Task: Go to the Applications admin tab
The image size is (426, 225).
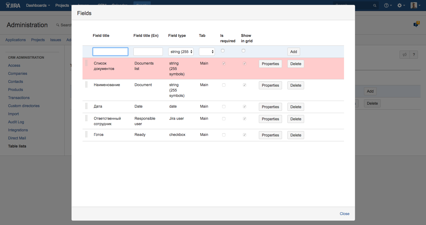Action: 16,40
